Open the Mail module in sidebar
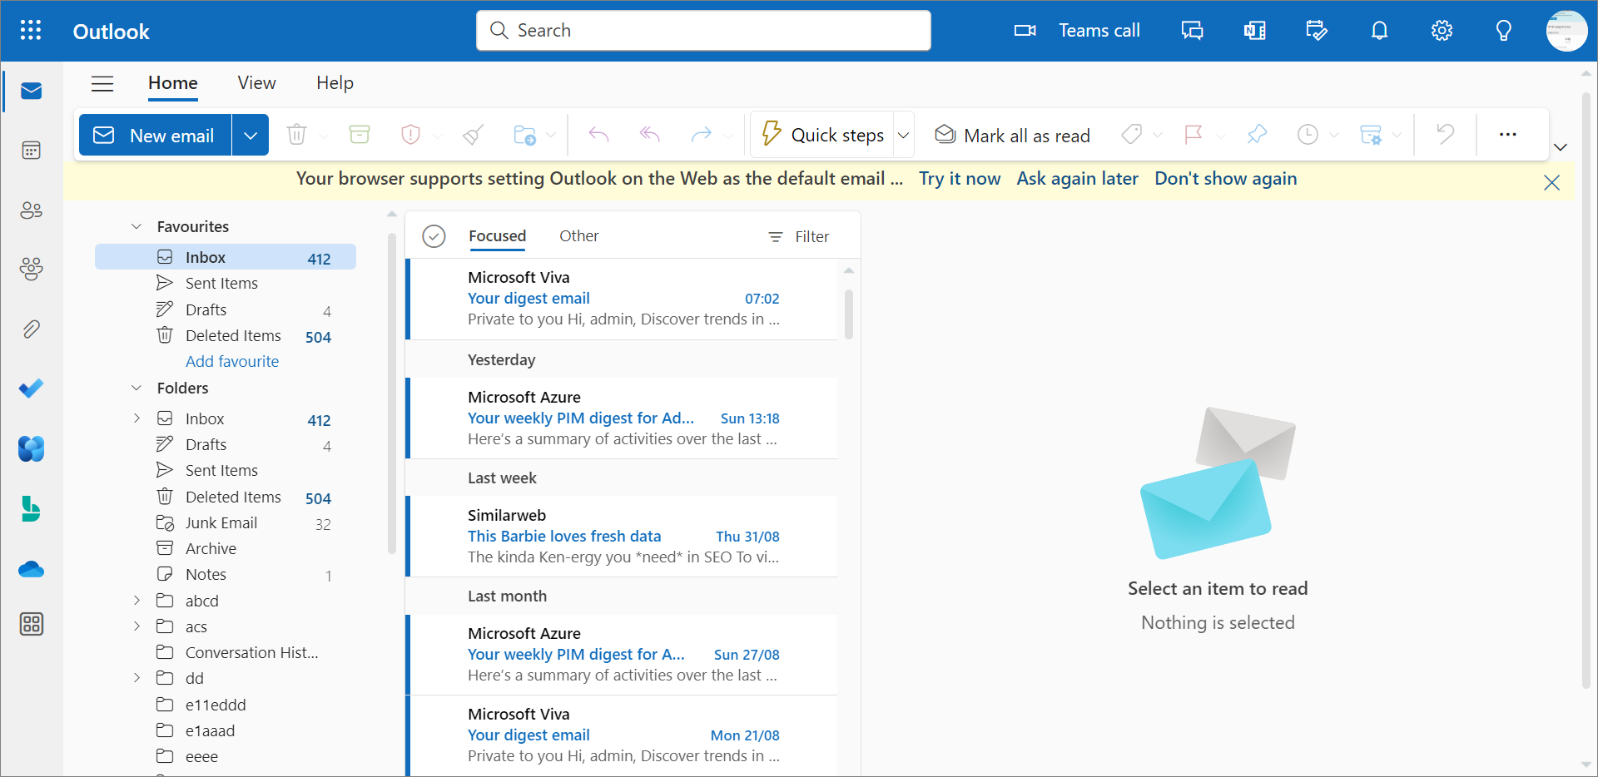Image resolution: width=1598 pixels, height=777 pixels. (x=32, y=91)
